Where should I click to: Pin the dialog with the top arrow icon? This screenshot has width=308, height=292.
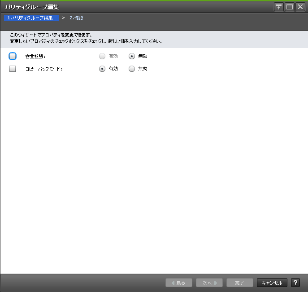tap(279, 7)
